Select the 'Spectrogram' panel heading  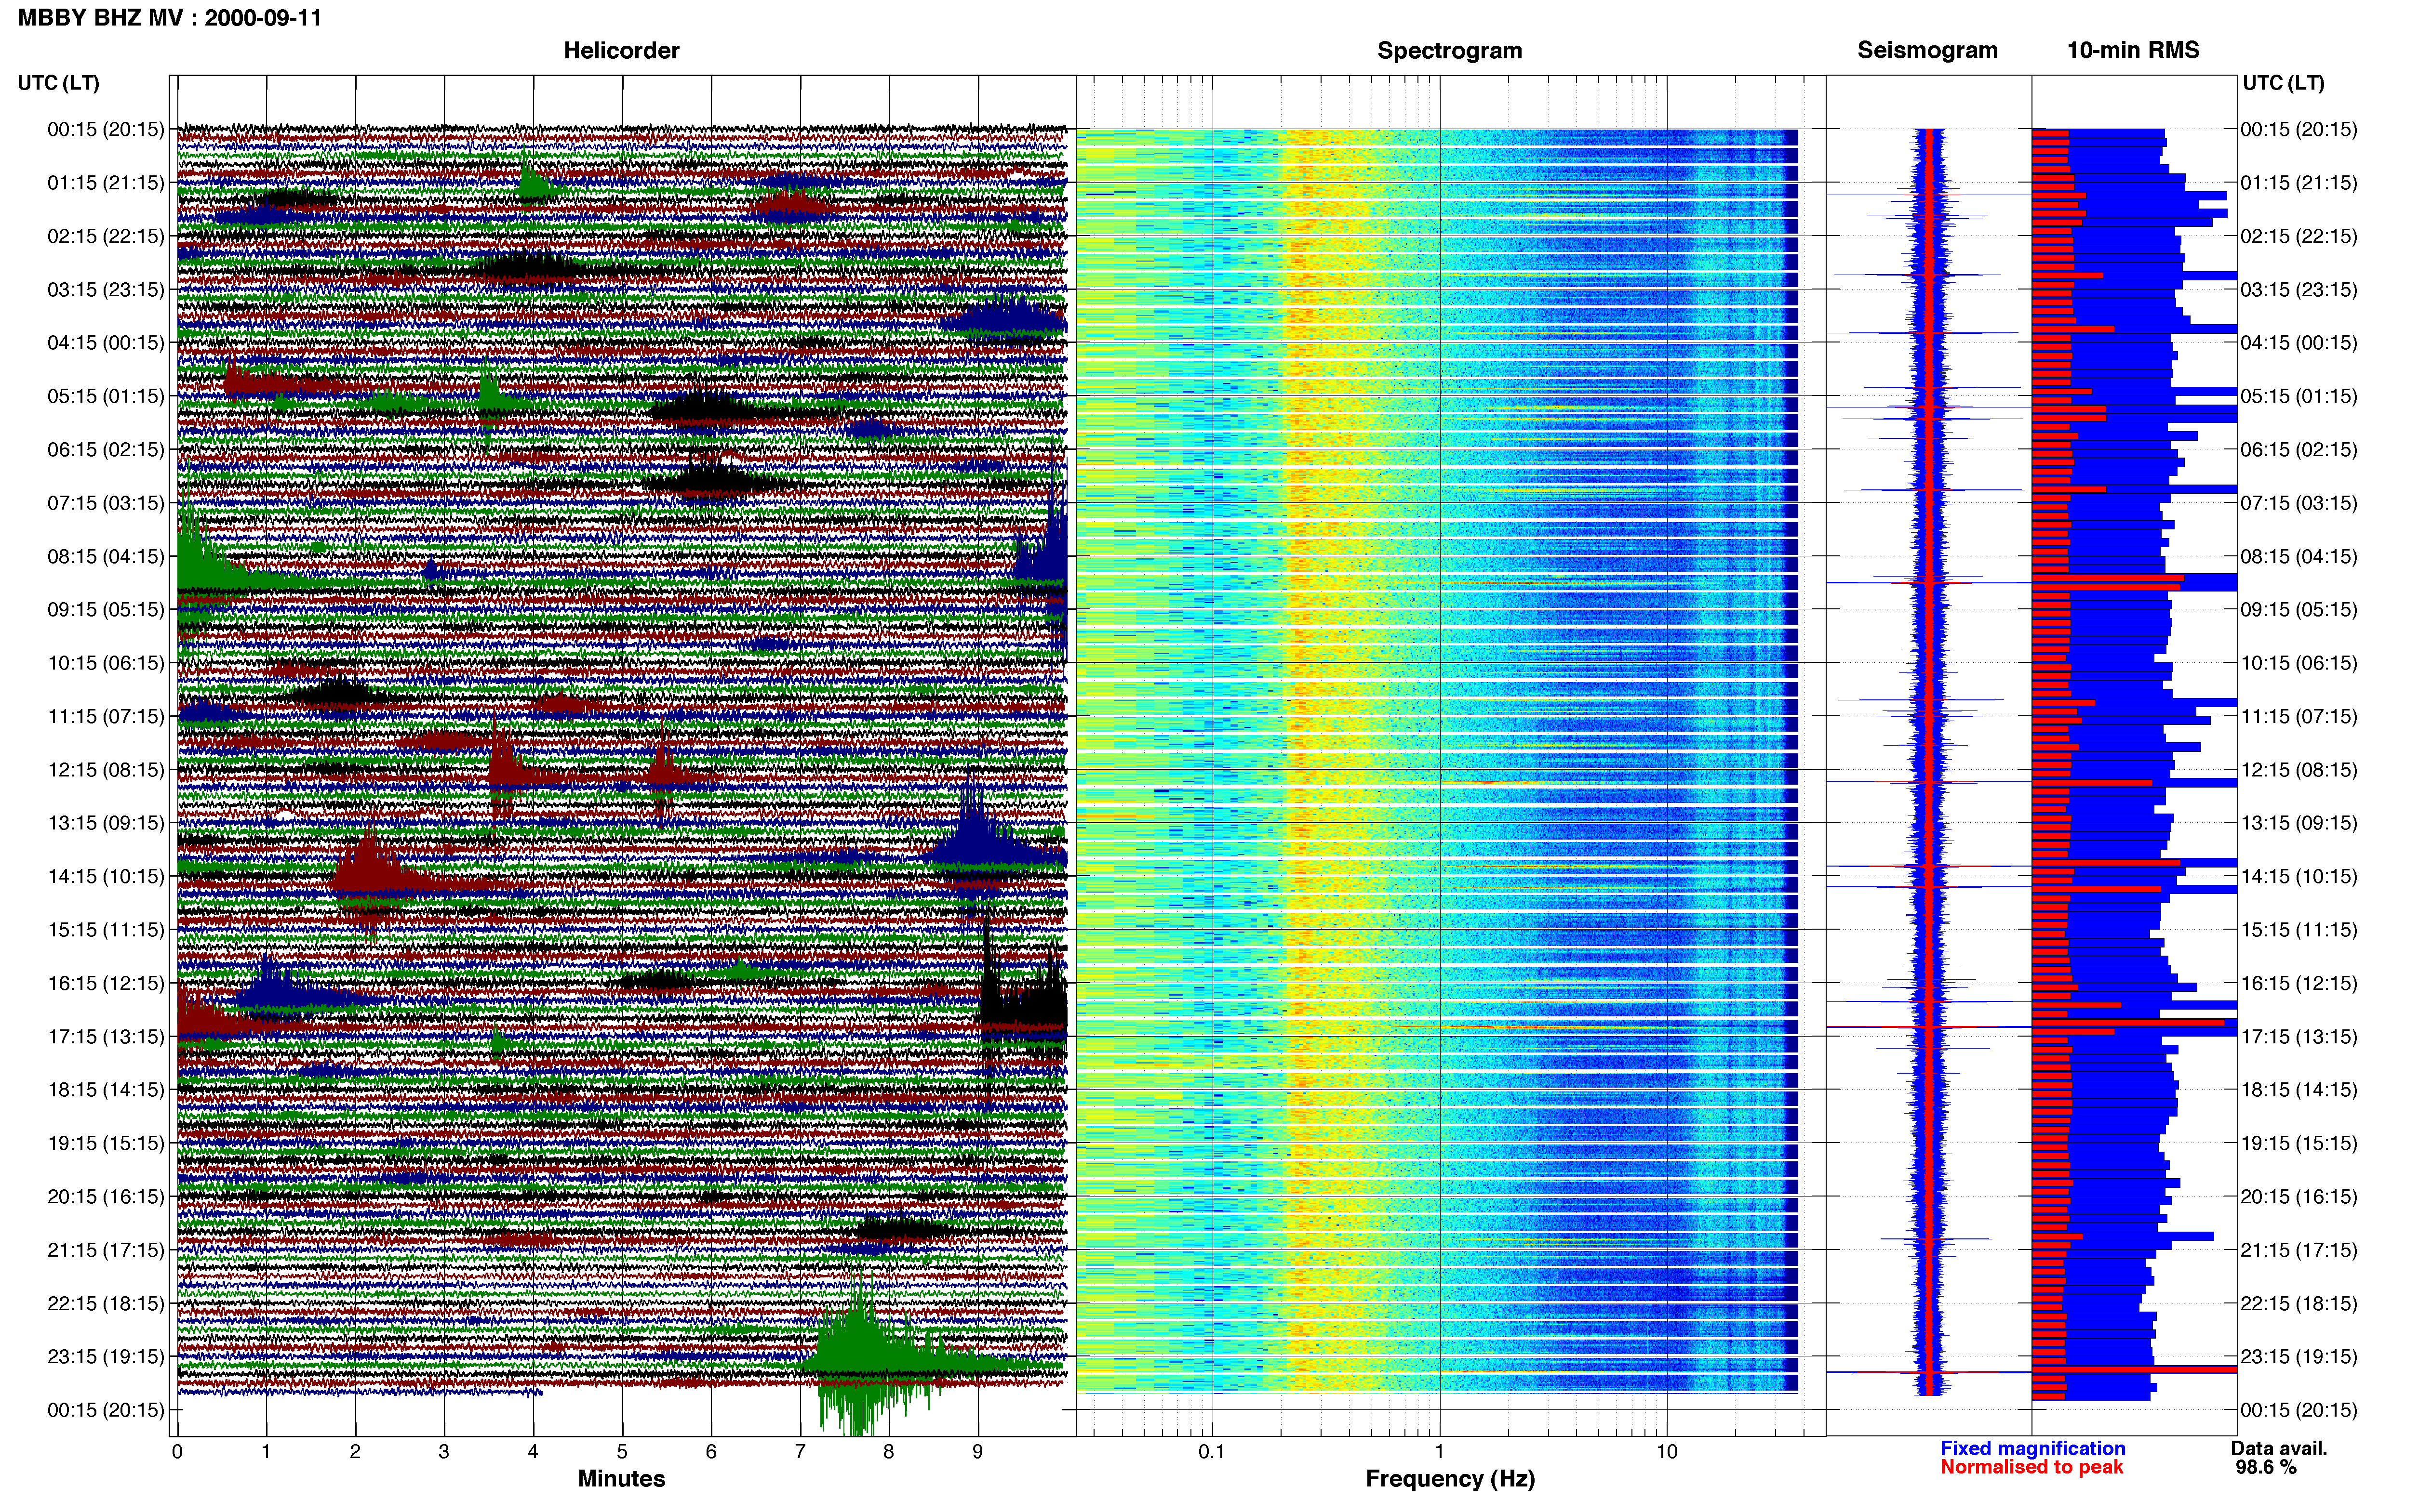[1450, 50]
